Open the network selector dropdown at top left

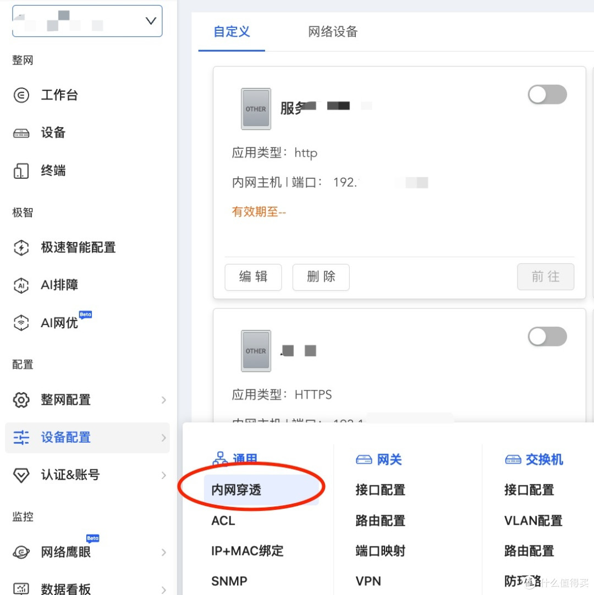point(87,21)
